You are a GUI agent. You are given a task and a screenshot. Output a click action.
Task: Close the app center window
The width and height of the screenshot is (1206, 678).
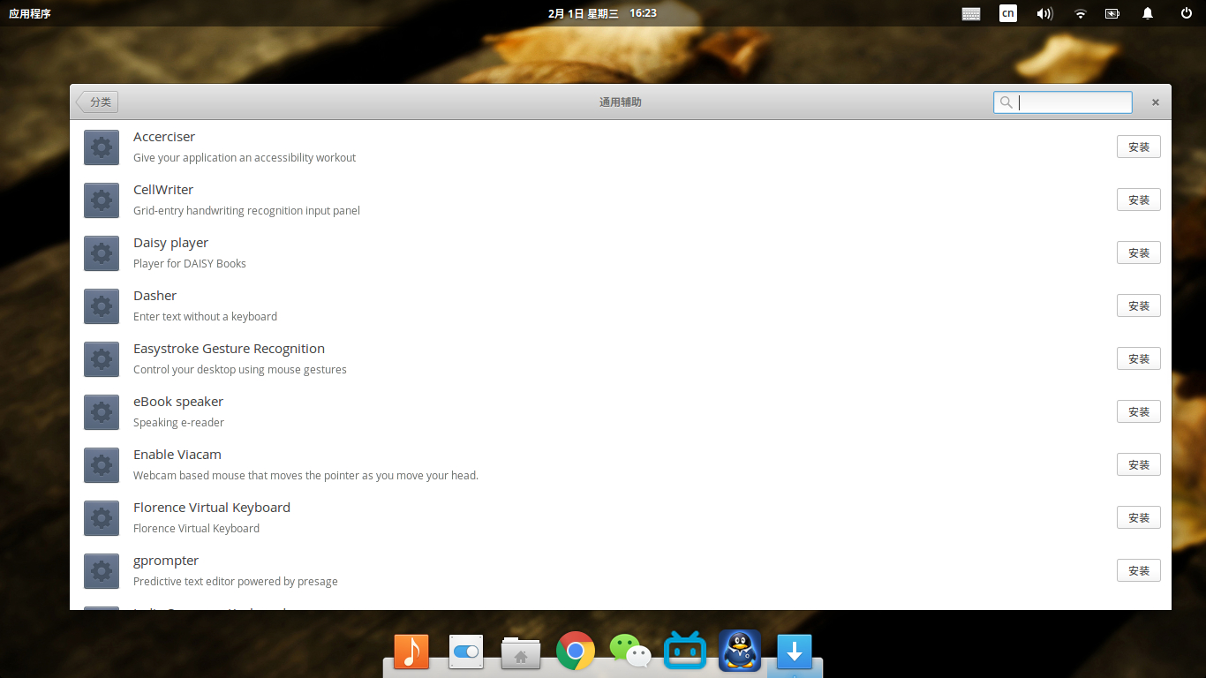tap(1155, 102)
